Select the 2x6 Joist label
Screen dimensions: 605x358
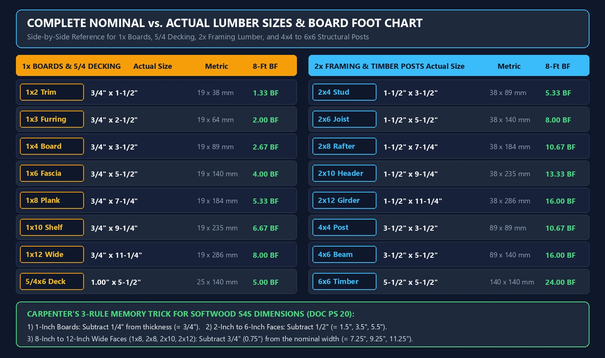point(344,119)
